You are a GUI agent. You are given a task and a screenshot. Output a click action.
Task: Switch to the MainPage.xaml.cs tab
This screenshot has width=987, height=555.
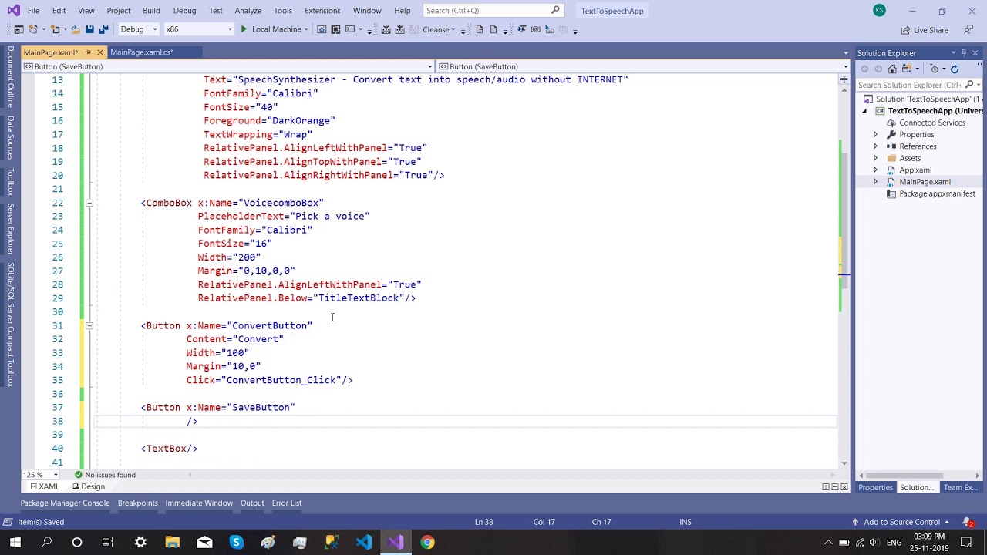[x=141, y=52]
